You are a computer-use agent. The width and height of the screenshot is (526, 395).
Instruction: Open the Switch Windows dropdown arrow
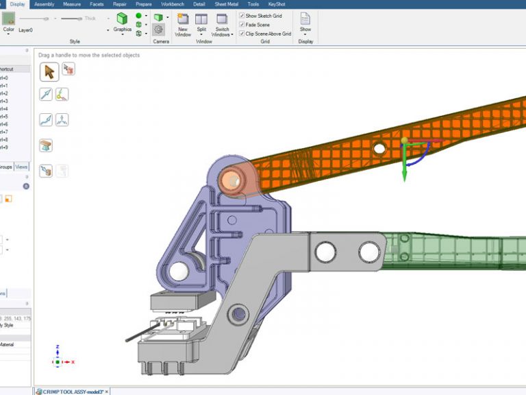[x=231, y=34]
